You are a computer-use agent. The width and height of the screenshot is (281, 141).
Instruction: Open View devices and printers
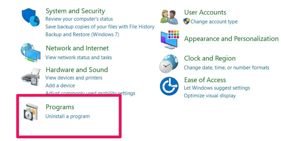click(x=74, y=78)
